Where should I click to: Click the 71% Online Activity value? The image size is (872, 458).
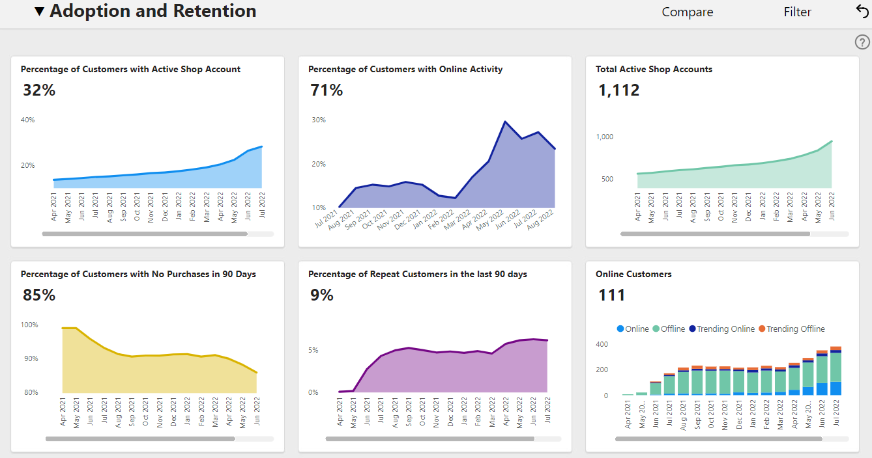tap(327, 90)
